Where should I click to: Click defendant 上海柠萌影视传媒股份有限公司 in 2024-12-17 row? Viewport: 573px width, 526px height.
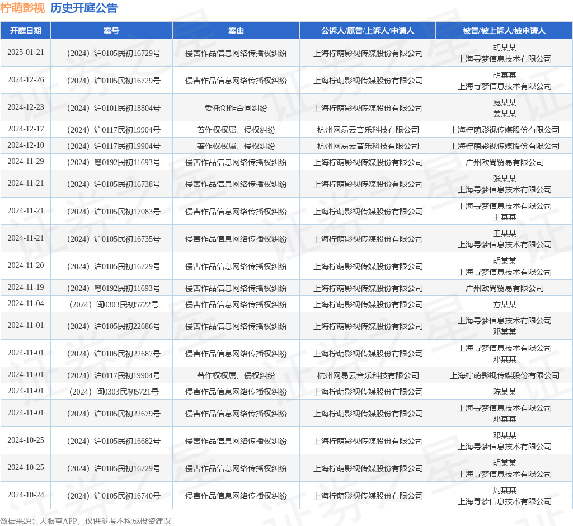click(x=505, y=130)
